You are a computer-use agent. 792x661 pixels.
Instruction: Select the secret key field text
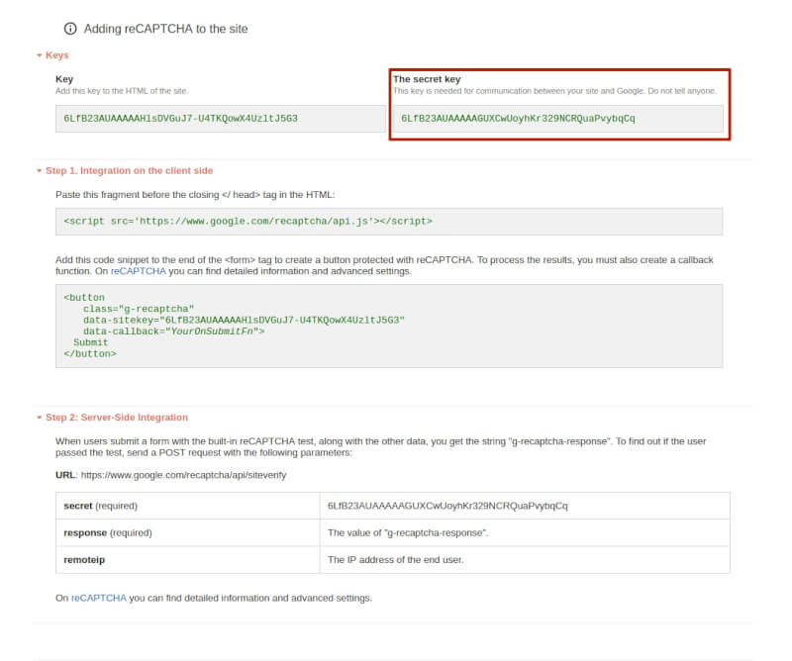coord(518,119)
